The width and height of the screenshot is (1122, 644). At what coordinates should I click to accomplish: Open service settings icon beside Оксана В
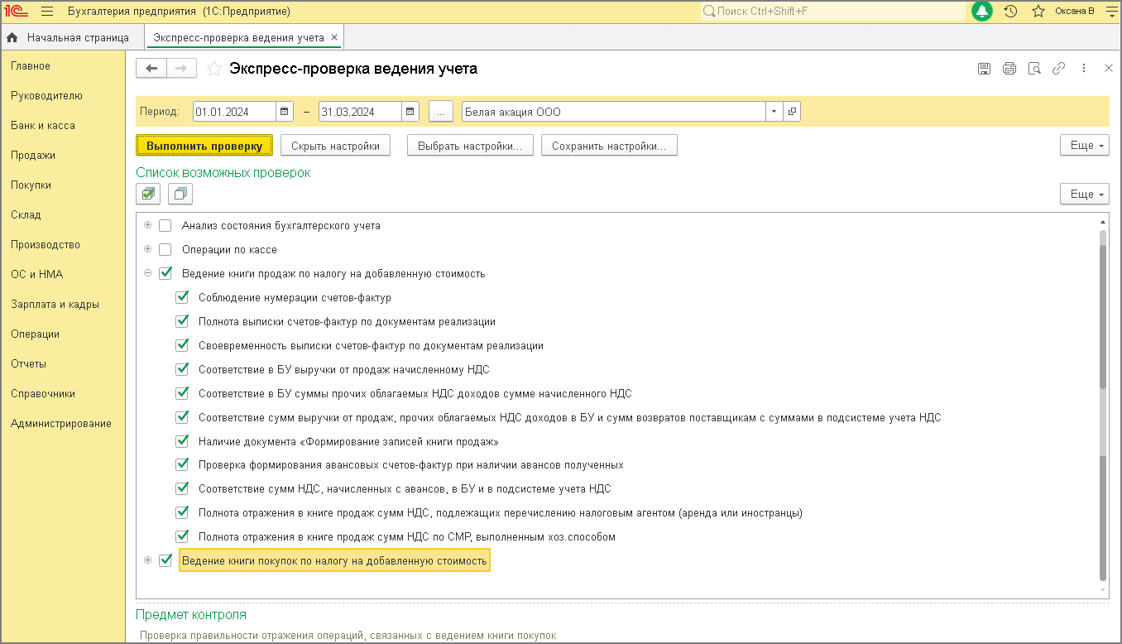[x=1110, y=12]
